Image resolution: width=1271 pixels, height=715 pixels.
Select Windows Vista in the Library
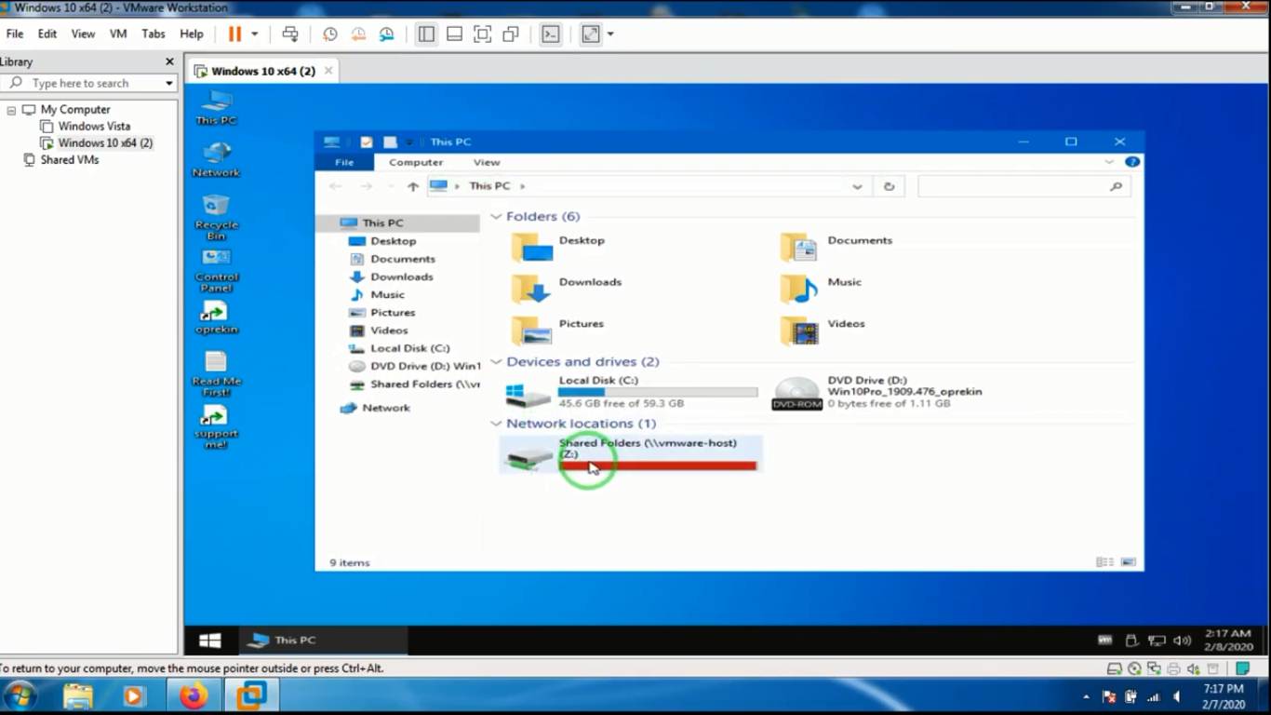94,127
